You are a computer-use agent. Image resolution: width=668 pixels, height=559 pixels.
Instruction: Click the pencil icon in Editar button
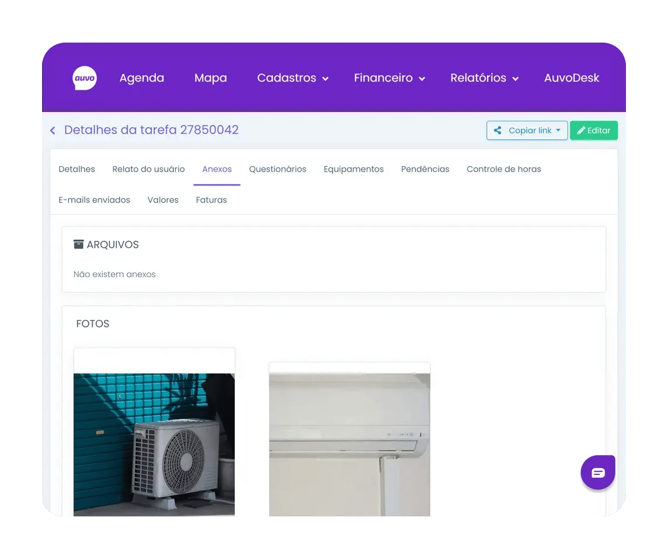pos(581,130)
